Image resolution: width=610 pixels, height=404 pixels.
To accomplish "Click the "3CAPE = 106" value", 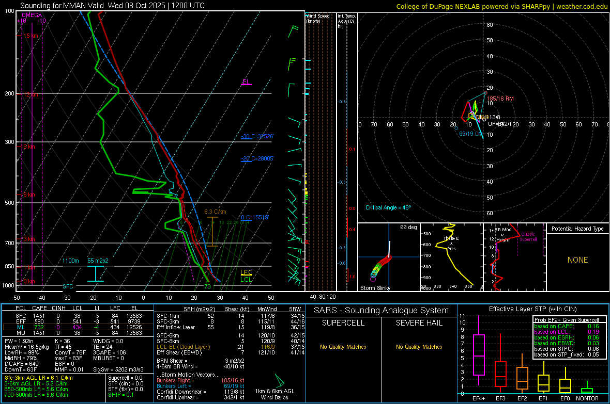I will click(109, 353).
